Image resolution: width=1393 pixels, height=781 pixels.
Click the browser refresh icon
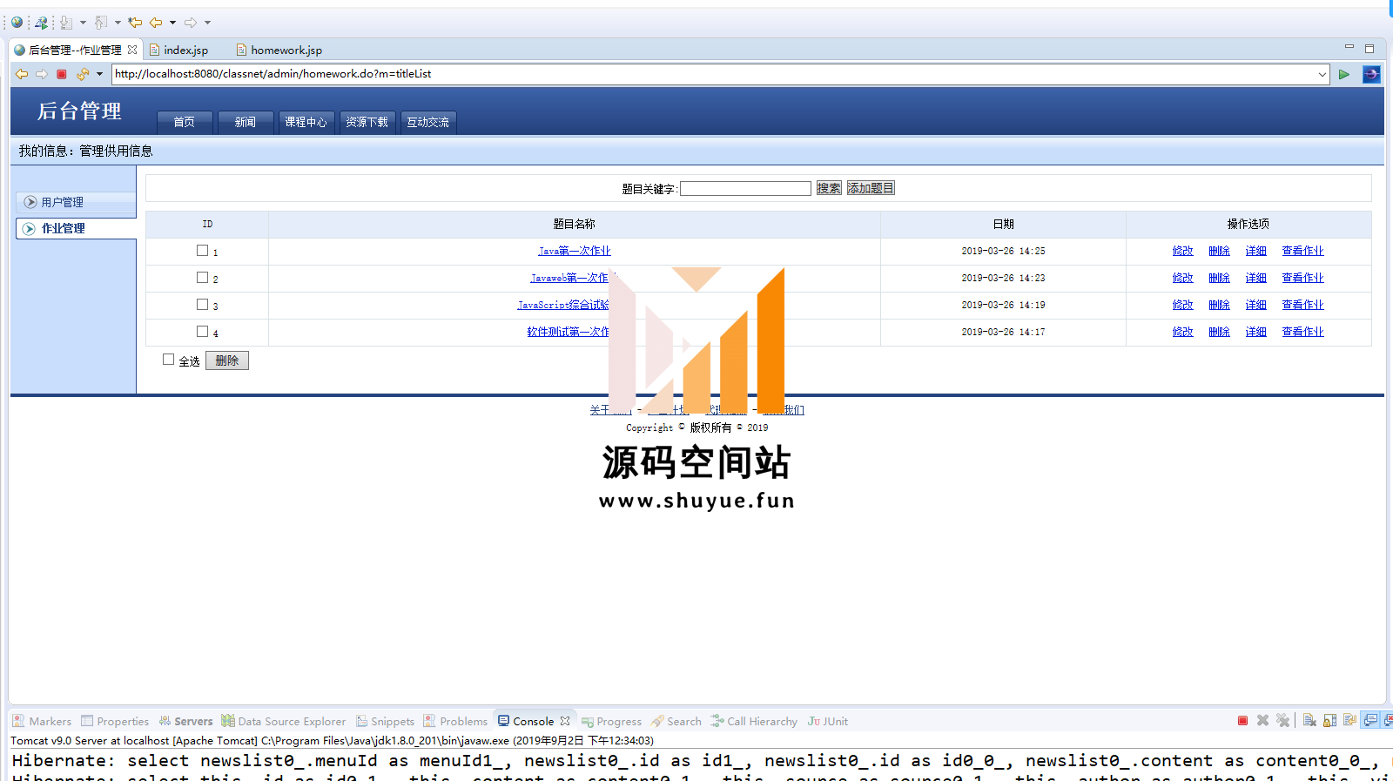pos(83,74)
